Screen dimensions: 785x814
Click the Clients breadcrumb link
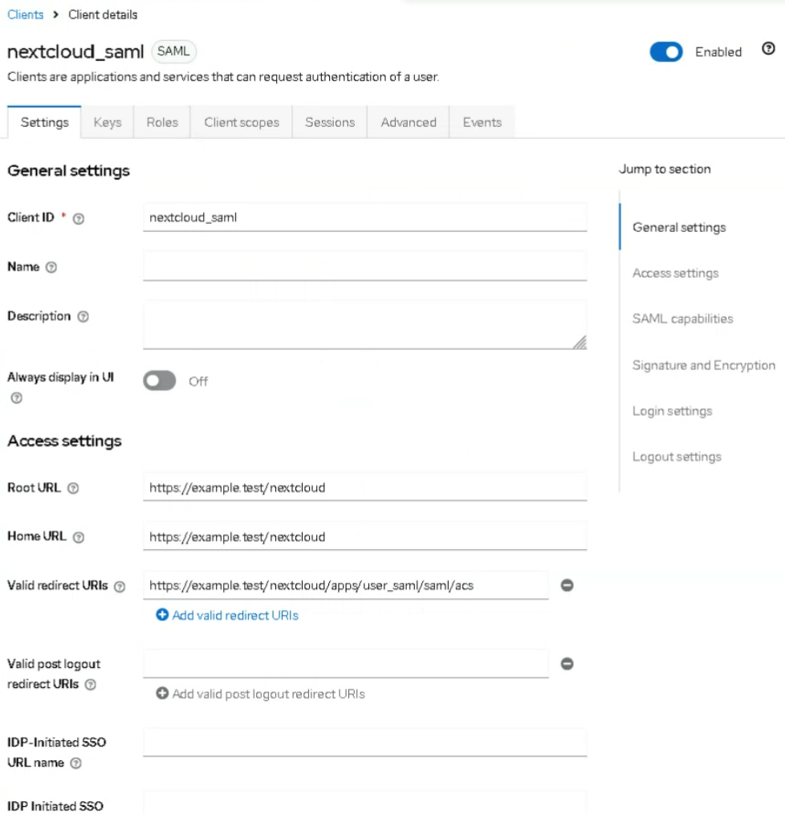pyautogui.click(x=25, y=14)
